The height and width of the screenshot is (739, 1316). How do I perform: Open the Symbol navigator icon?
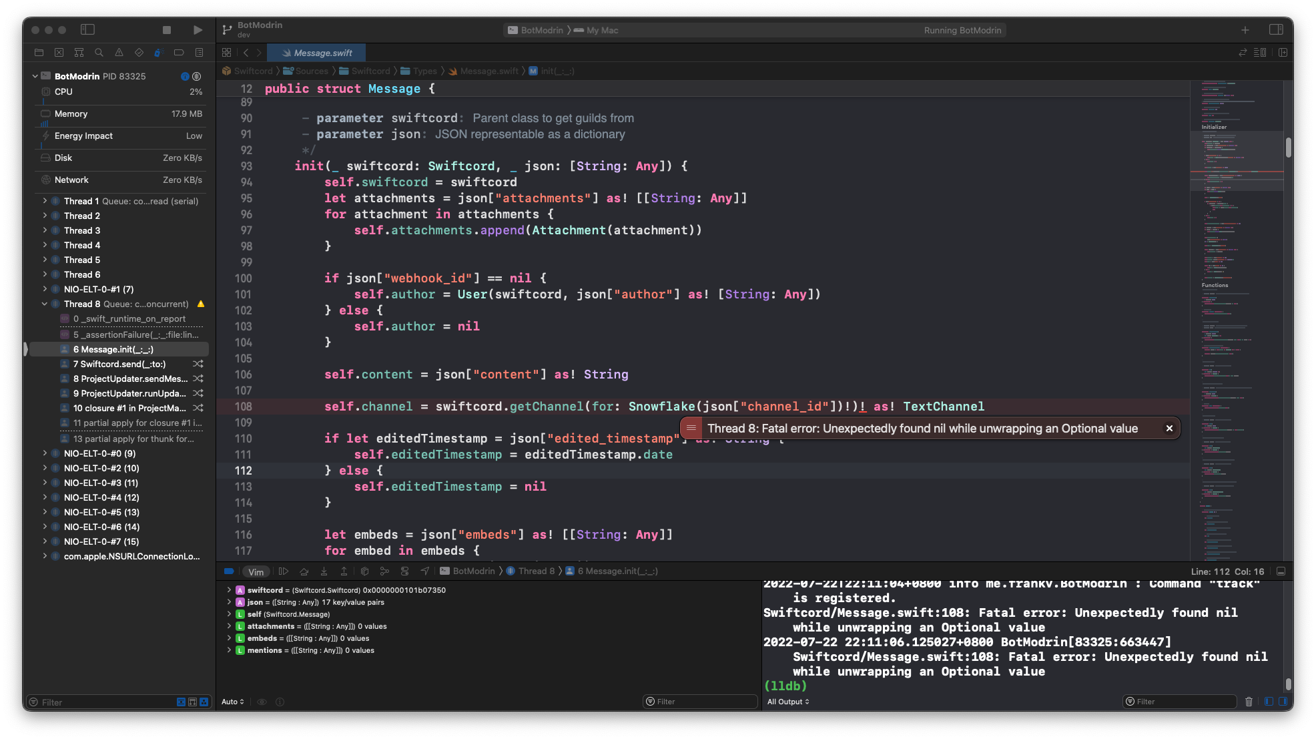click(x=79, y=53)
